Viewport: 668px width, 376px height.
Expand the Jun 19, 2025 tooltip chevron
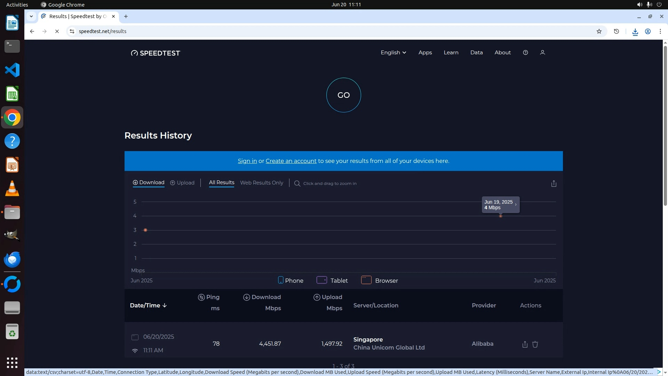tap(516, 205)
